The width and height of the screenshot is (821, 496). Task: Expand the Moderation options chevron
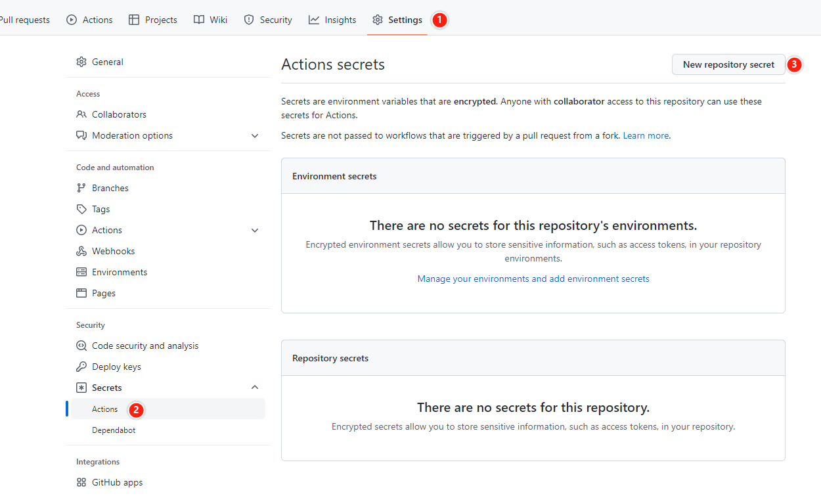(255, 135)
